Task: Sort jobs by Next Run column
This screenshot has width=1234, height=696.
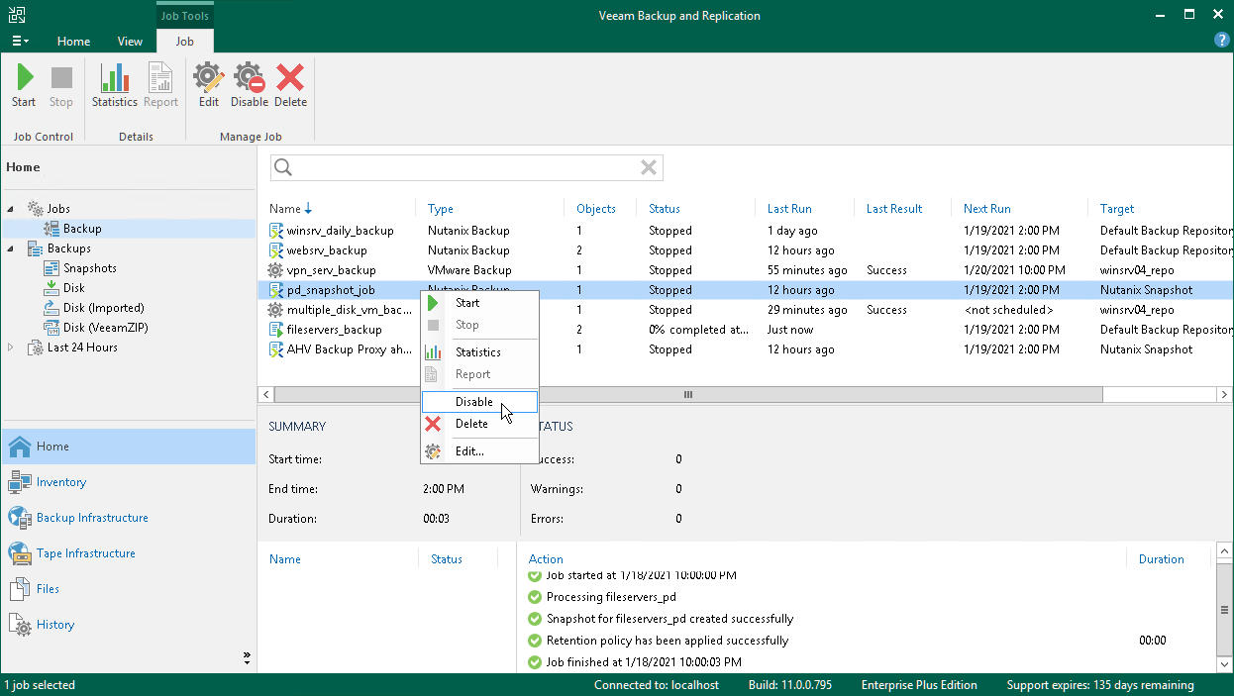Action: (x=987, y=209)
